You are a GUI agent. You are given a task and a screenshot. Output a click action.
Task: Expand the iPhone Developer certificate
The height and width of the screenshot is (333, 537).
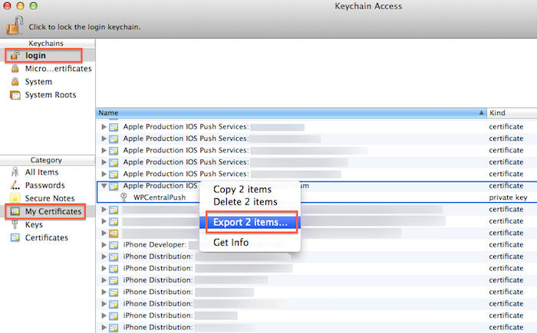pyautogui.click(x=104, y=245)
